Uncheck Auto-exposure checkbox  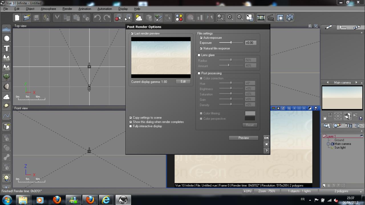201,38
